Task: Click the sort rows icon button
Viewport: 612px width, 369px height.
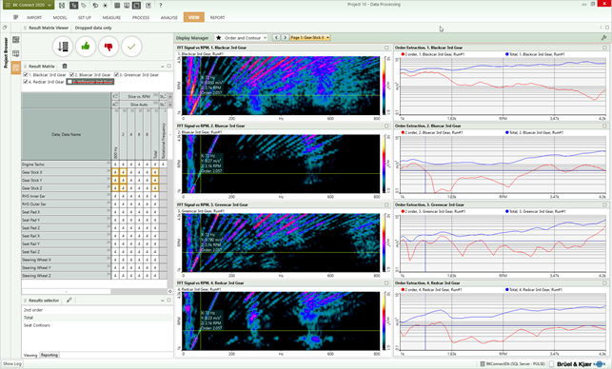Action: (x=63, y=47)
